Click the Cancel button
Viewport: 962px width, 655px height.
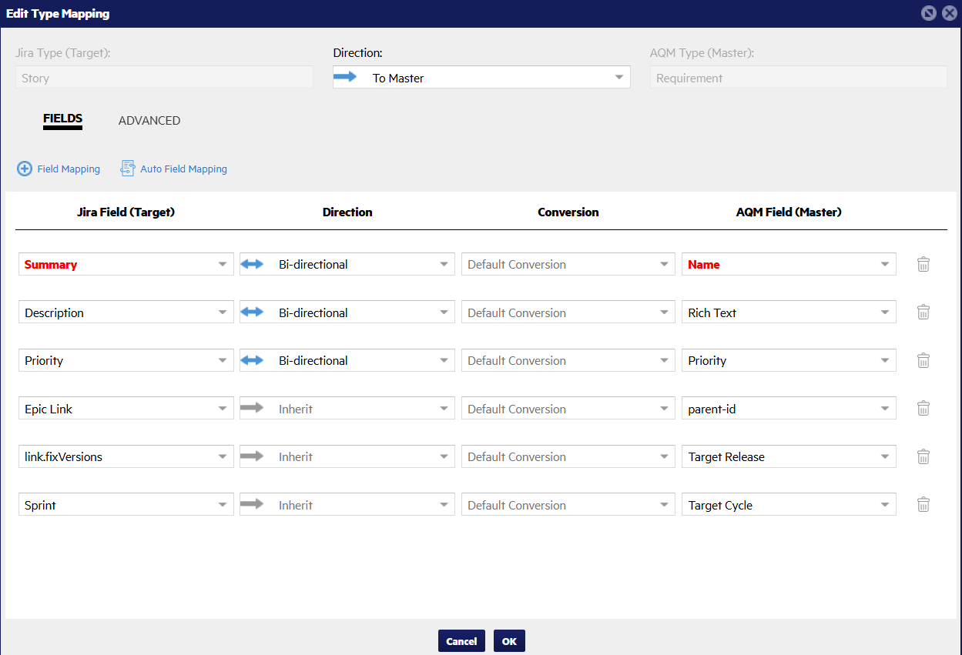click(x=461, y=641)
